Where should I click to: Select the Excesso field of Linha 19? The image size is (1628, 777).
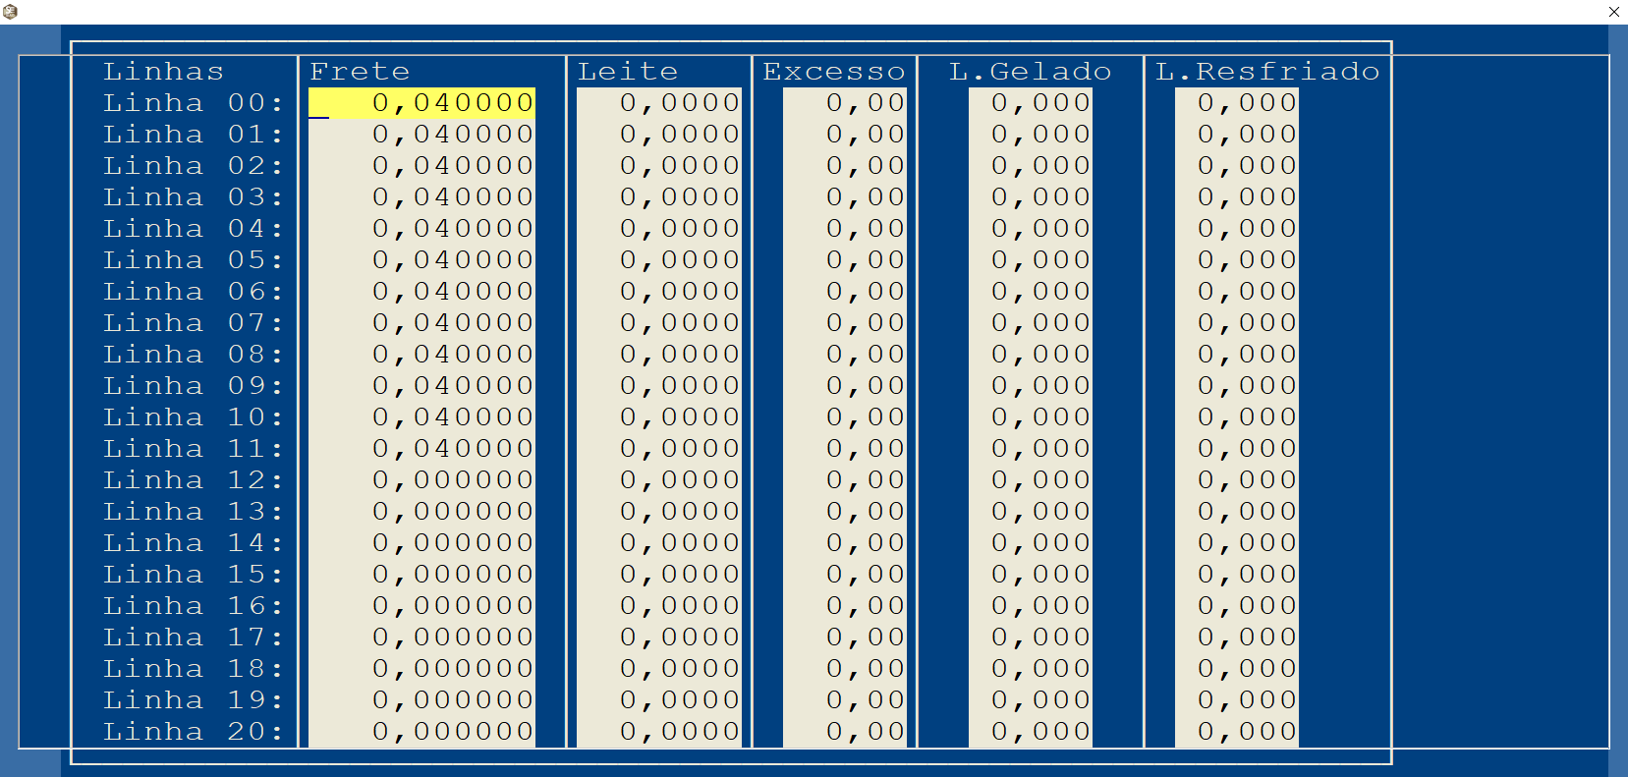pos(845,700)
